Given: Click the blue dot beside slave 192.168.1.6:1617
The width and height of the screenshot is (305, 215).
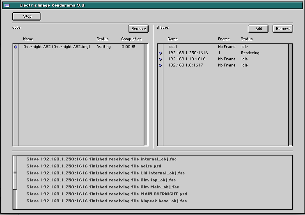Looking at the screenshot, I should pyautogui.click(x=160, y=66).
